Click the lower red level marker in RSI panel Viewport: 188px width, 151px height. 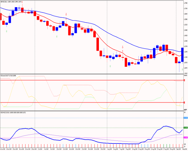[x=184, y=102]
